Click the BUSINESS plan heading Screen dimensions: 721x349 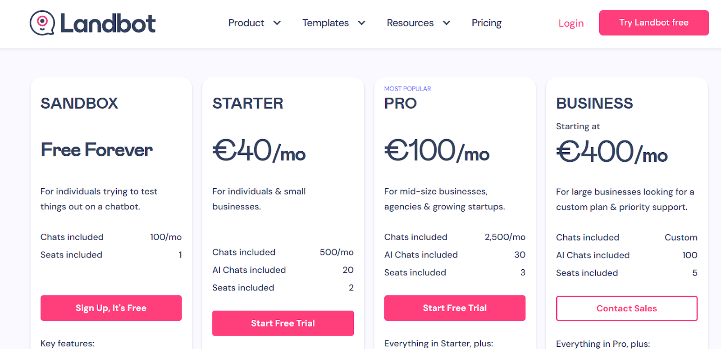tap(594, 104)
